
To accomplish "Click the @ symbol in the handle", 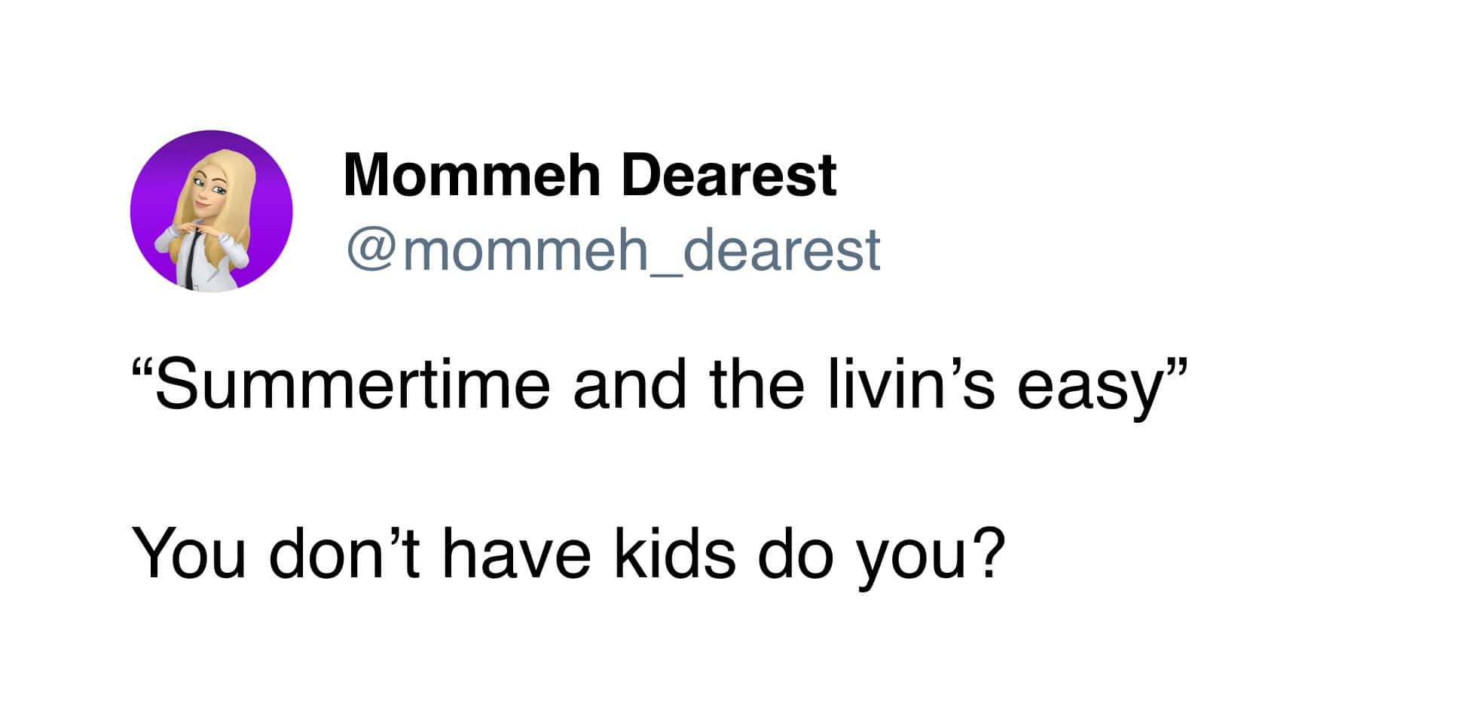I will (x=371, y=252).
